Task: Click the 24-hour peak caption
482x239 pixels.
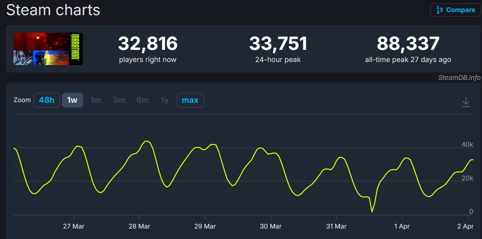Action: (278, 60)
